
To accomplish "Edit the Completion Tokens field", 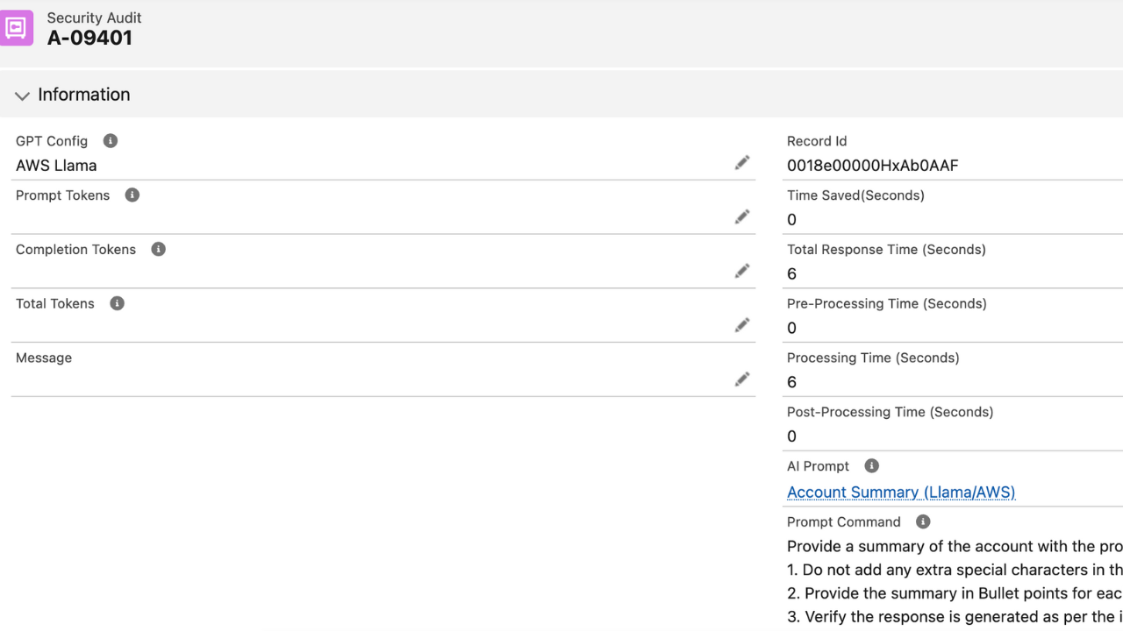I will (x=742, y=272).
